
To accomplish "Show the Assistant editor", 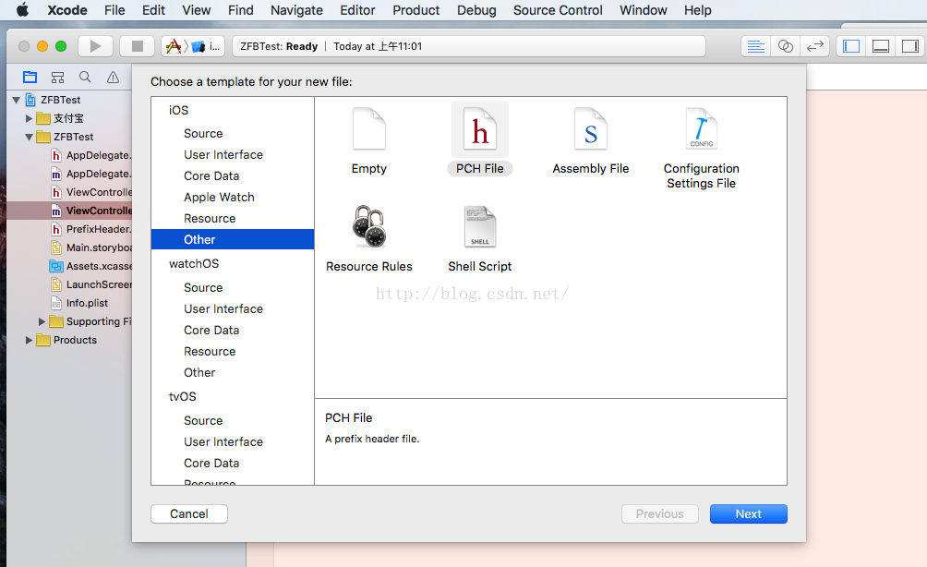I will click(x=785, y=46).
